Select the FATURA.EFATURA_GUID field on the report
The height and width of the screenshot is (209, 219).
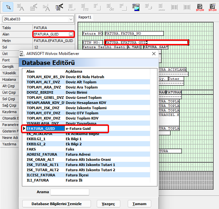pyautogui.click(x=146, y=42)
